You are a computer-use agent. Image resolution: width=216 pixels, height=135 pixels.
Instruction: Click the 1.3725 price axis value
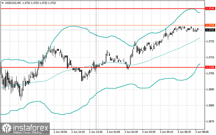click(210, 41)
